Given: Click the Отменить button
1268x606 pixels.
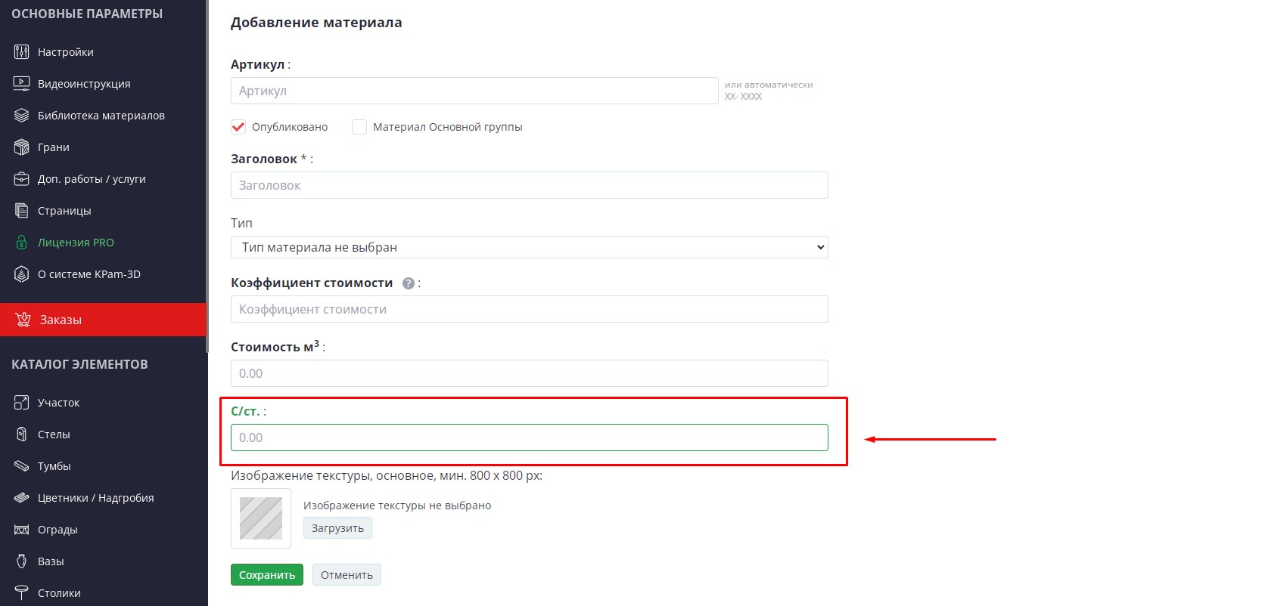Looking at the screenshot, I should pos(347,575).
